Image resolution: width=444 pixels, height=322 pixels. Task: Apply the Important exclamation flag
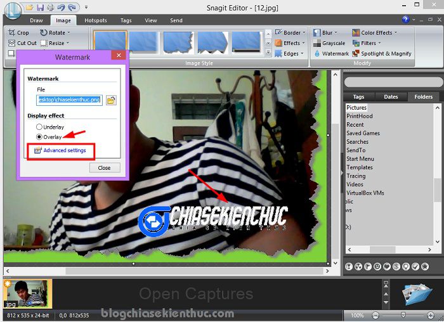click(x=349, y=267)
